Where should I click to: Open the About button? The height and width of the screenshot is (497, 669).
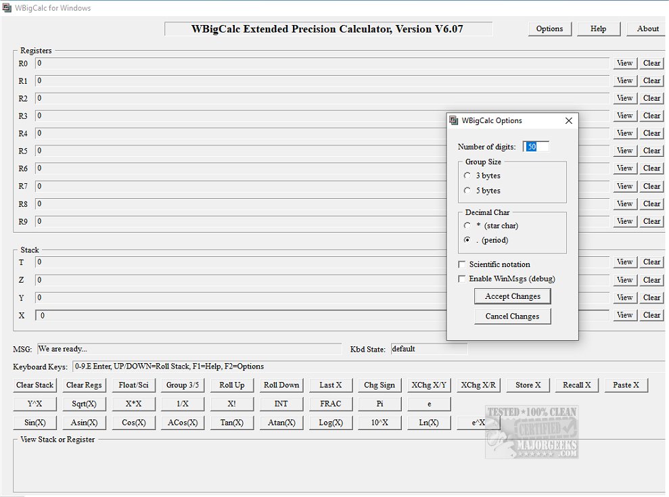pyautogui.click(x=647, y=28)
